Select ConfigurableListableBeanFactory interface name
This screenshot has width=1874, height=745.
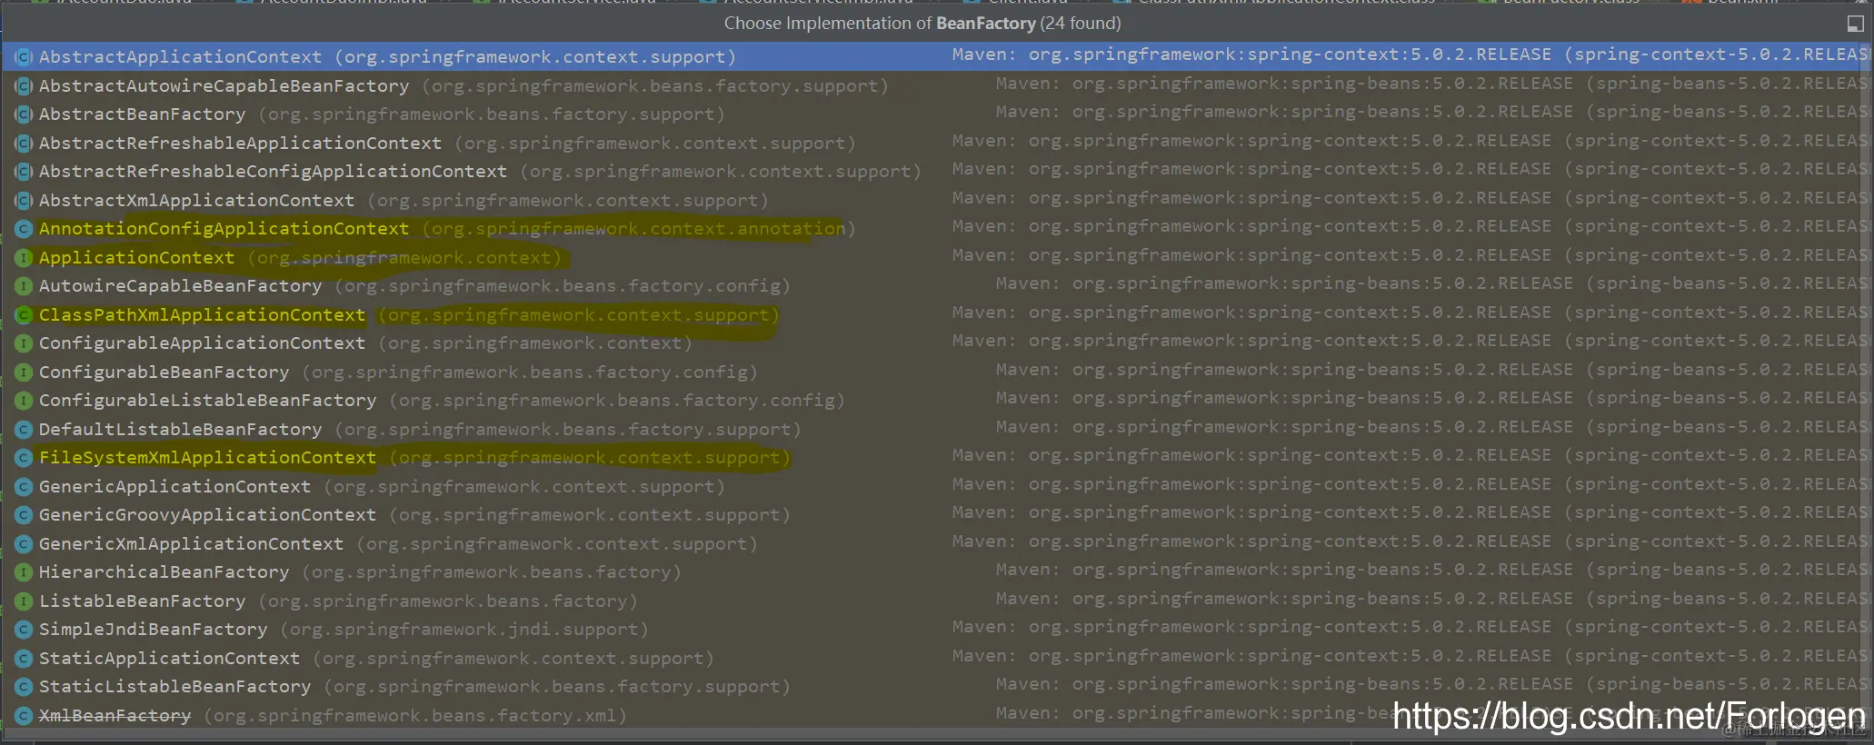[x=207, y=401]
